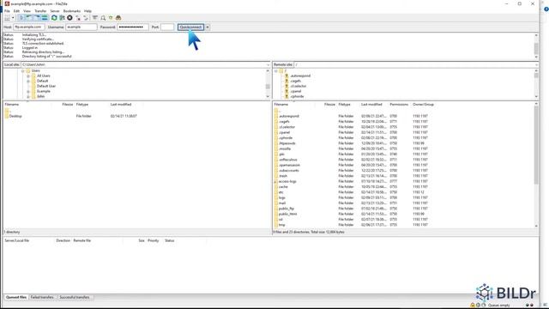
Task: Click the Password input field
Action: pos(133,27)
